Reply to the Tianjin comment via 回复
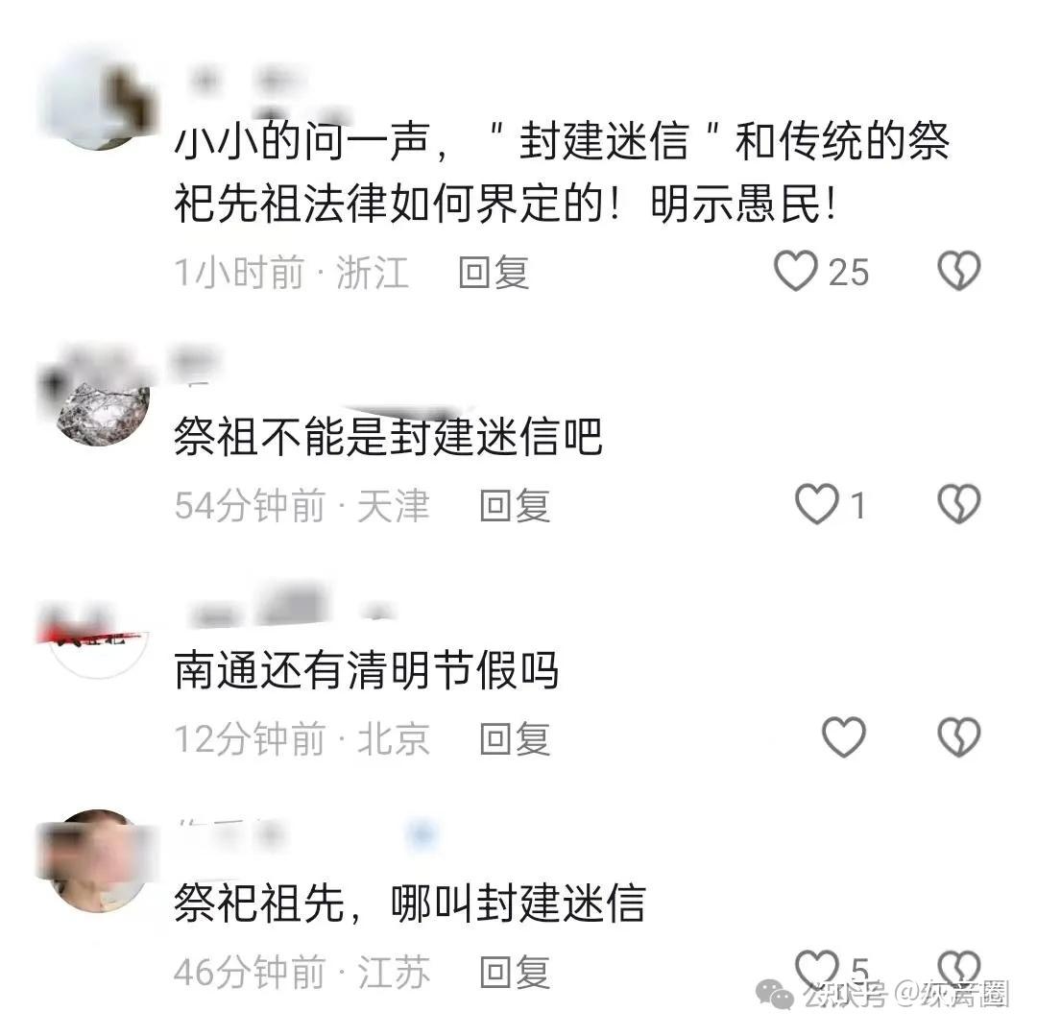This screenshot has height=1036, width=1037. point(516,506)
